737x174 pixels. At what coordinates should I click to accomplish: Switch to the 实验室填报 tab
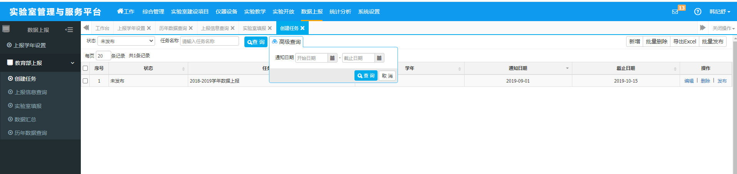pyautogui.click(x=254, y=28)
